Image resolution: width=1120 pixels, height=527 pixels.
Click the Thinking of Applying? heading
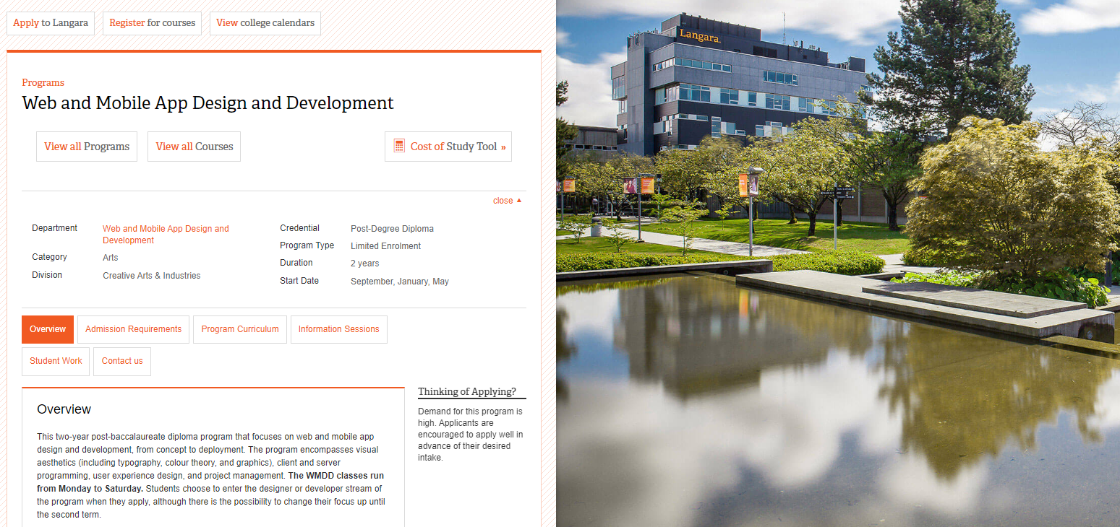point(467,392)
